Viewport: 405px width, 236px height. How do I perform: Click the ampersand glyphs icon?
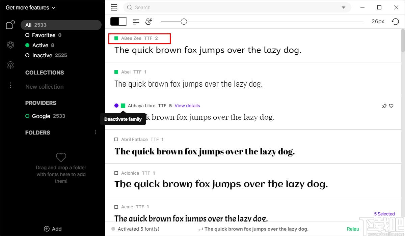click(x=149, y=22)
